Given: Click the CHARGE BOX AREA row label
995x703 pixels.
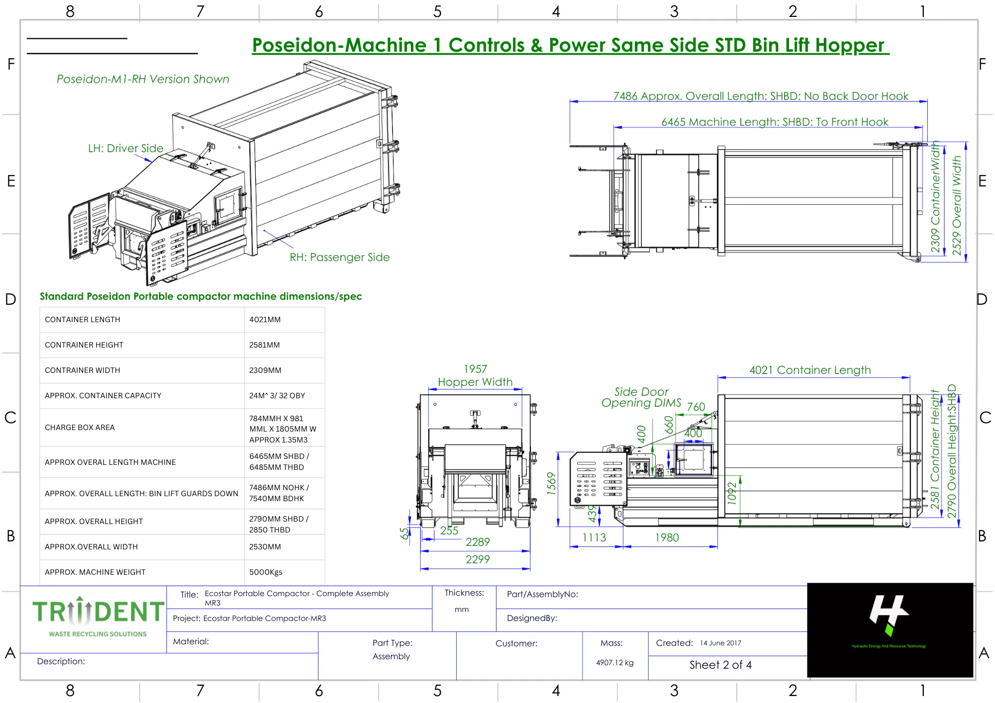Looking at the screenshot, I should (80, 428).
